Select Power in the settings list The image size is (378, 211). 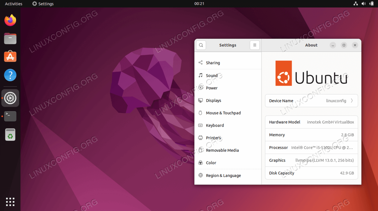[x=228, y=88]
